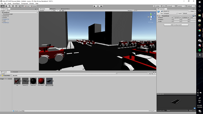Click the GameObject cube icon in Inspector

[159, 12]
